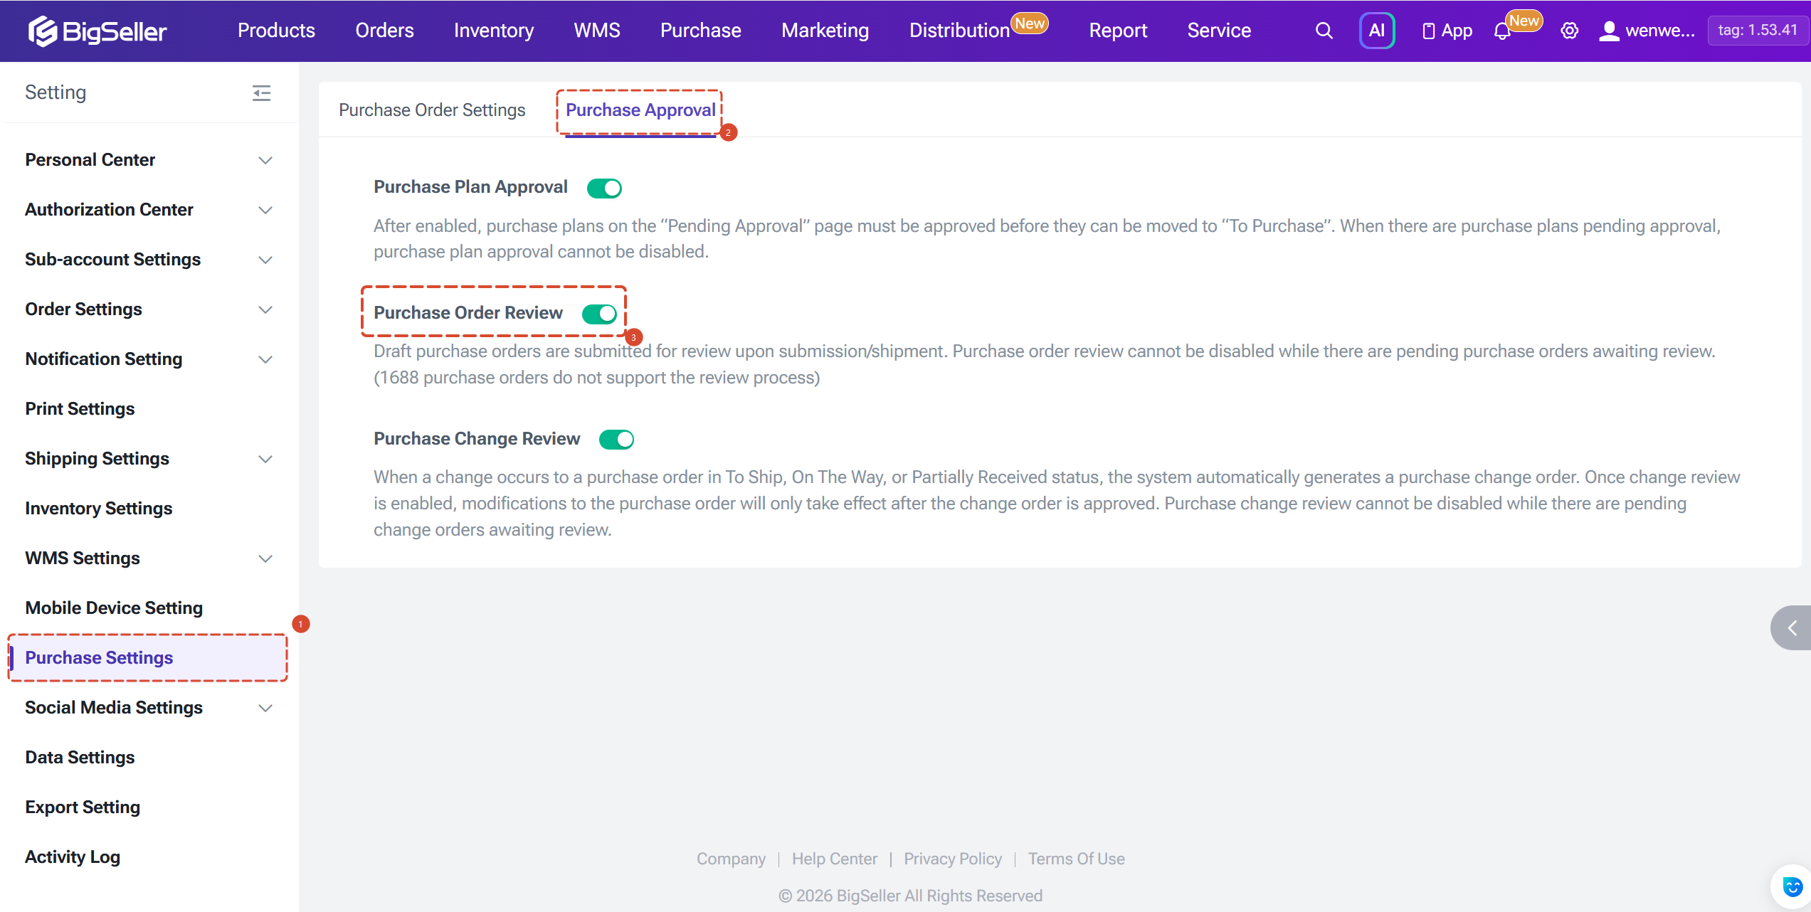Open the search magnifier icon
The image size is (1811, 912).
click(x=1324, y=31)
